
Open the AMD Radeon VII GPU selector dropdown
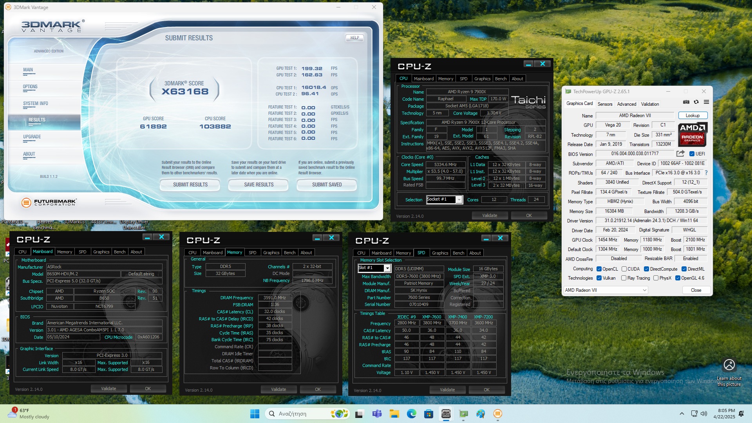point(606,290)
